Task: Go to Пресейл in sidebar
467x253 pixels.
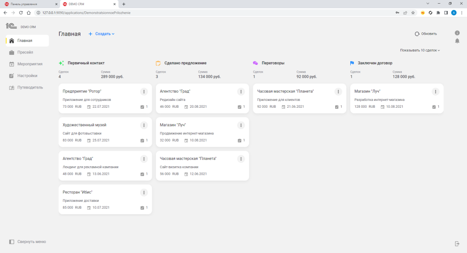Action: click(x=25, y=53)
